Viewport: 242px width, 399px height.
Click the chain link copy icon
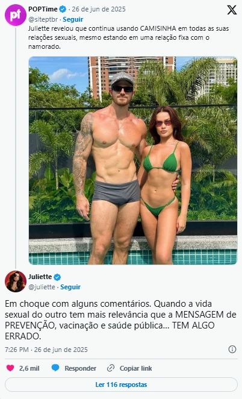pos(111,368)
